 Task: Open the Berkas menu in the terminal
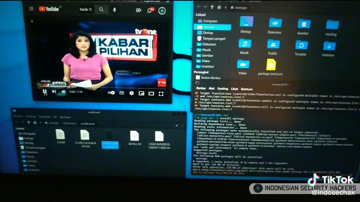coord(201,89)
